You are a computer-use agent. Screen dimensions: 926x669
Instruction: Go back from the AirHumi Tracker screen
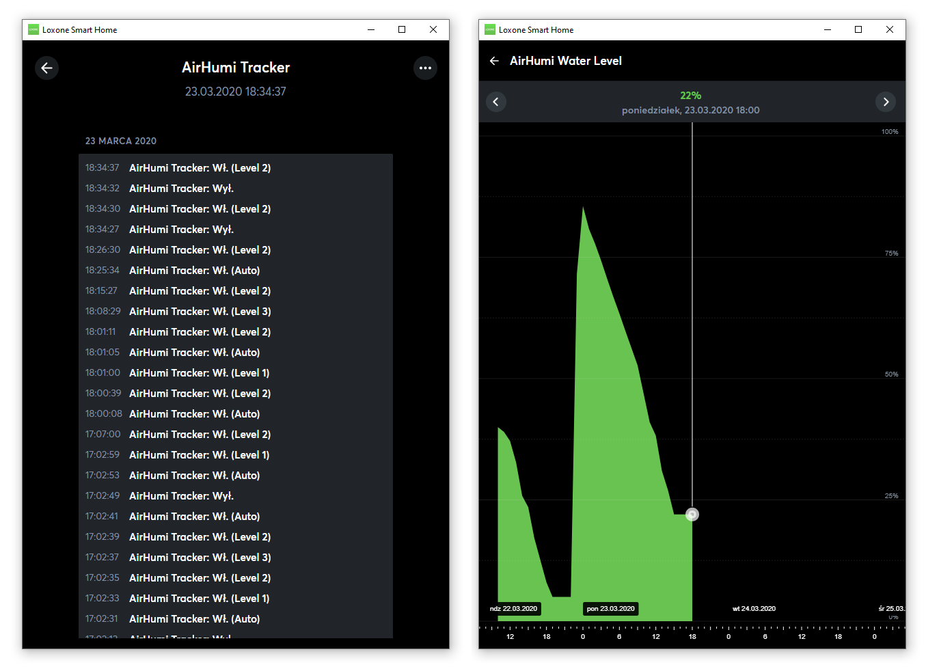(x=46, y=68)
